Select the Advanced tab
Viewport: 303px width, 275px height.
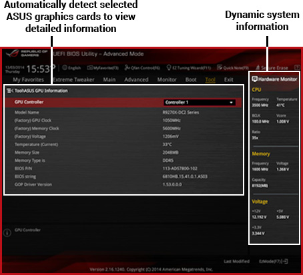[x=136, y=79]
